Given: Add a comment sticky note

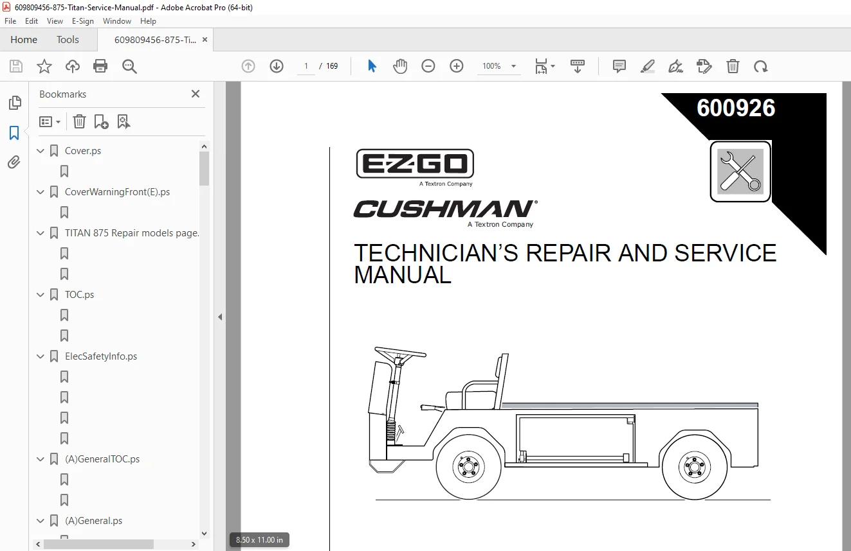Looking at the screenshot, I should coord(619,66).
